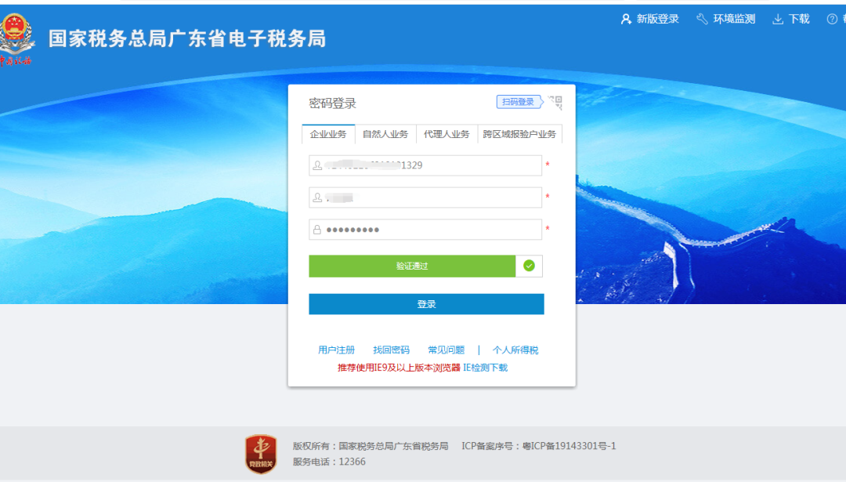Click the ICP备案序号 text in footer
This screenshot has height=482, width=846.
[x=538, y=446]
